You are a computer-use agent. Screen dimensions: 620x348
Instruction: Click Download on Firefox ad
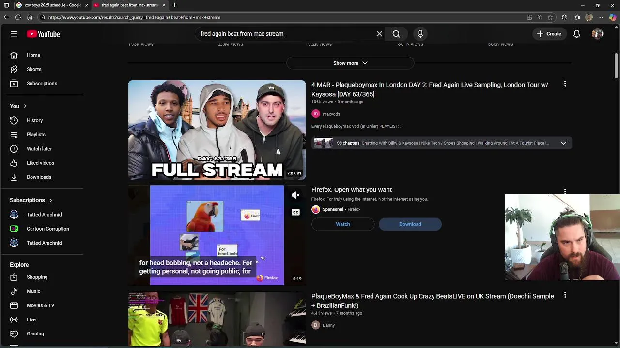click(x=410, y=224)
